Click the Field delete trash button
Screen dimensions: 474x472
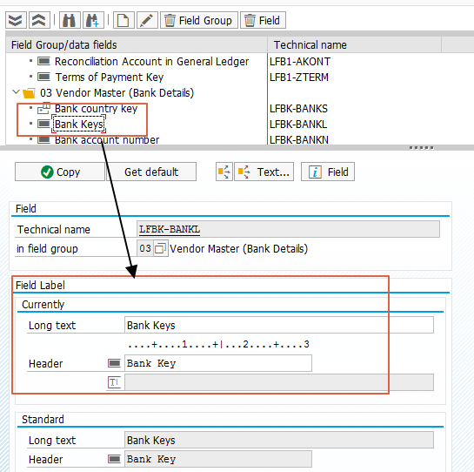tap(263, 20)
